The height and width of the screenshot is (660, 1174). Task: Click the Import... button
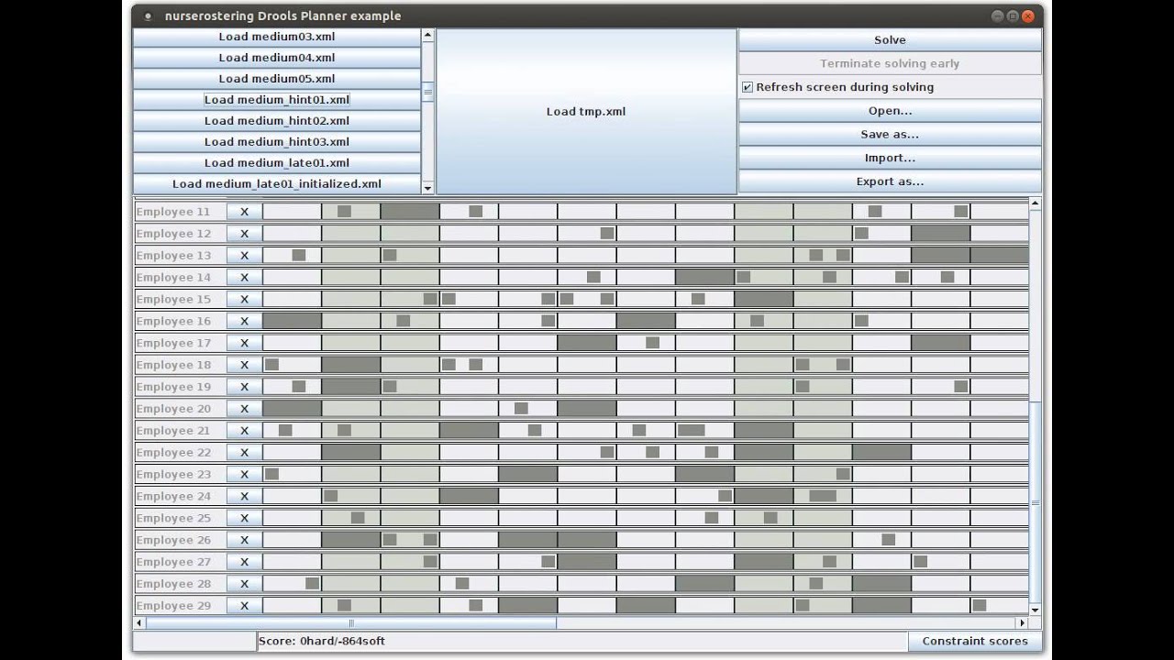pos(890,159)
